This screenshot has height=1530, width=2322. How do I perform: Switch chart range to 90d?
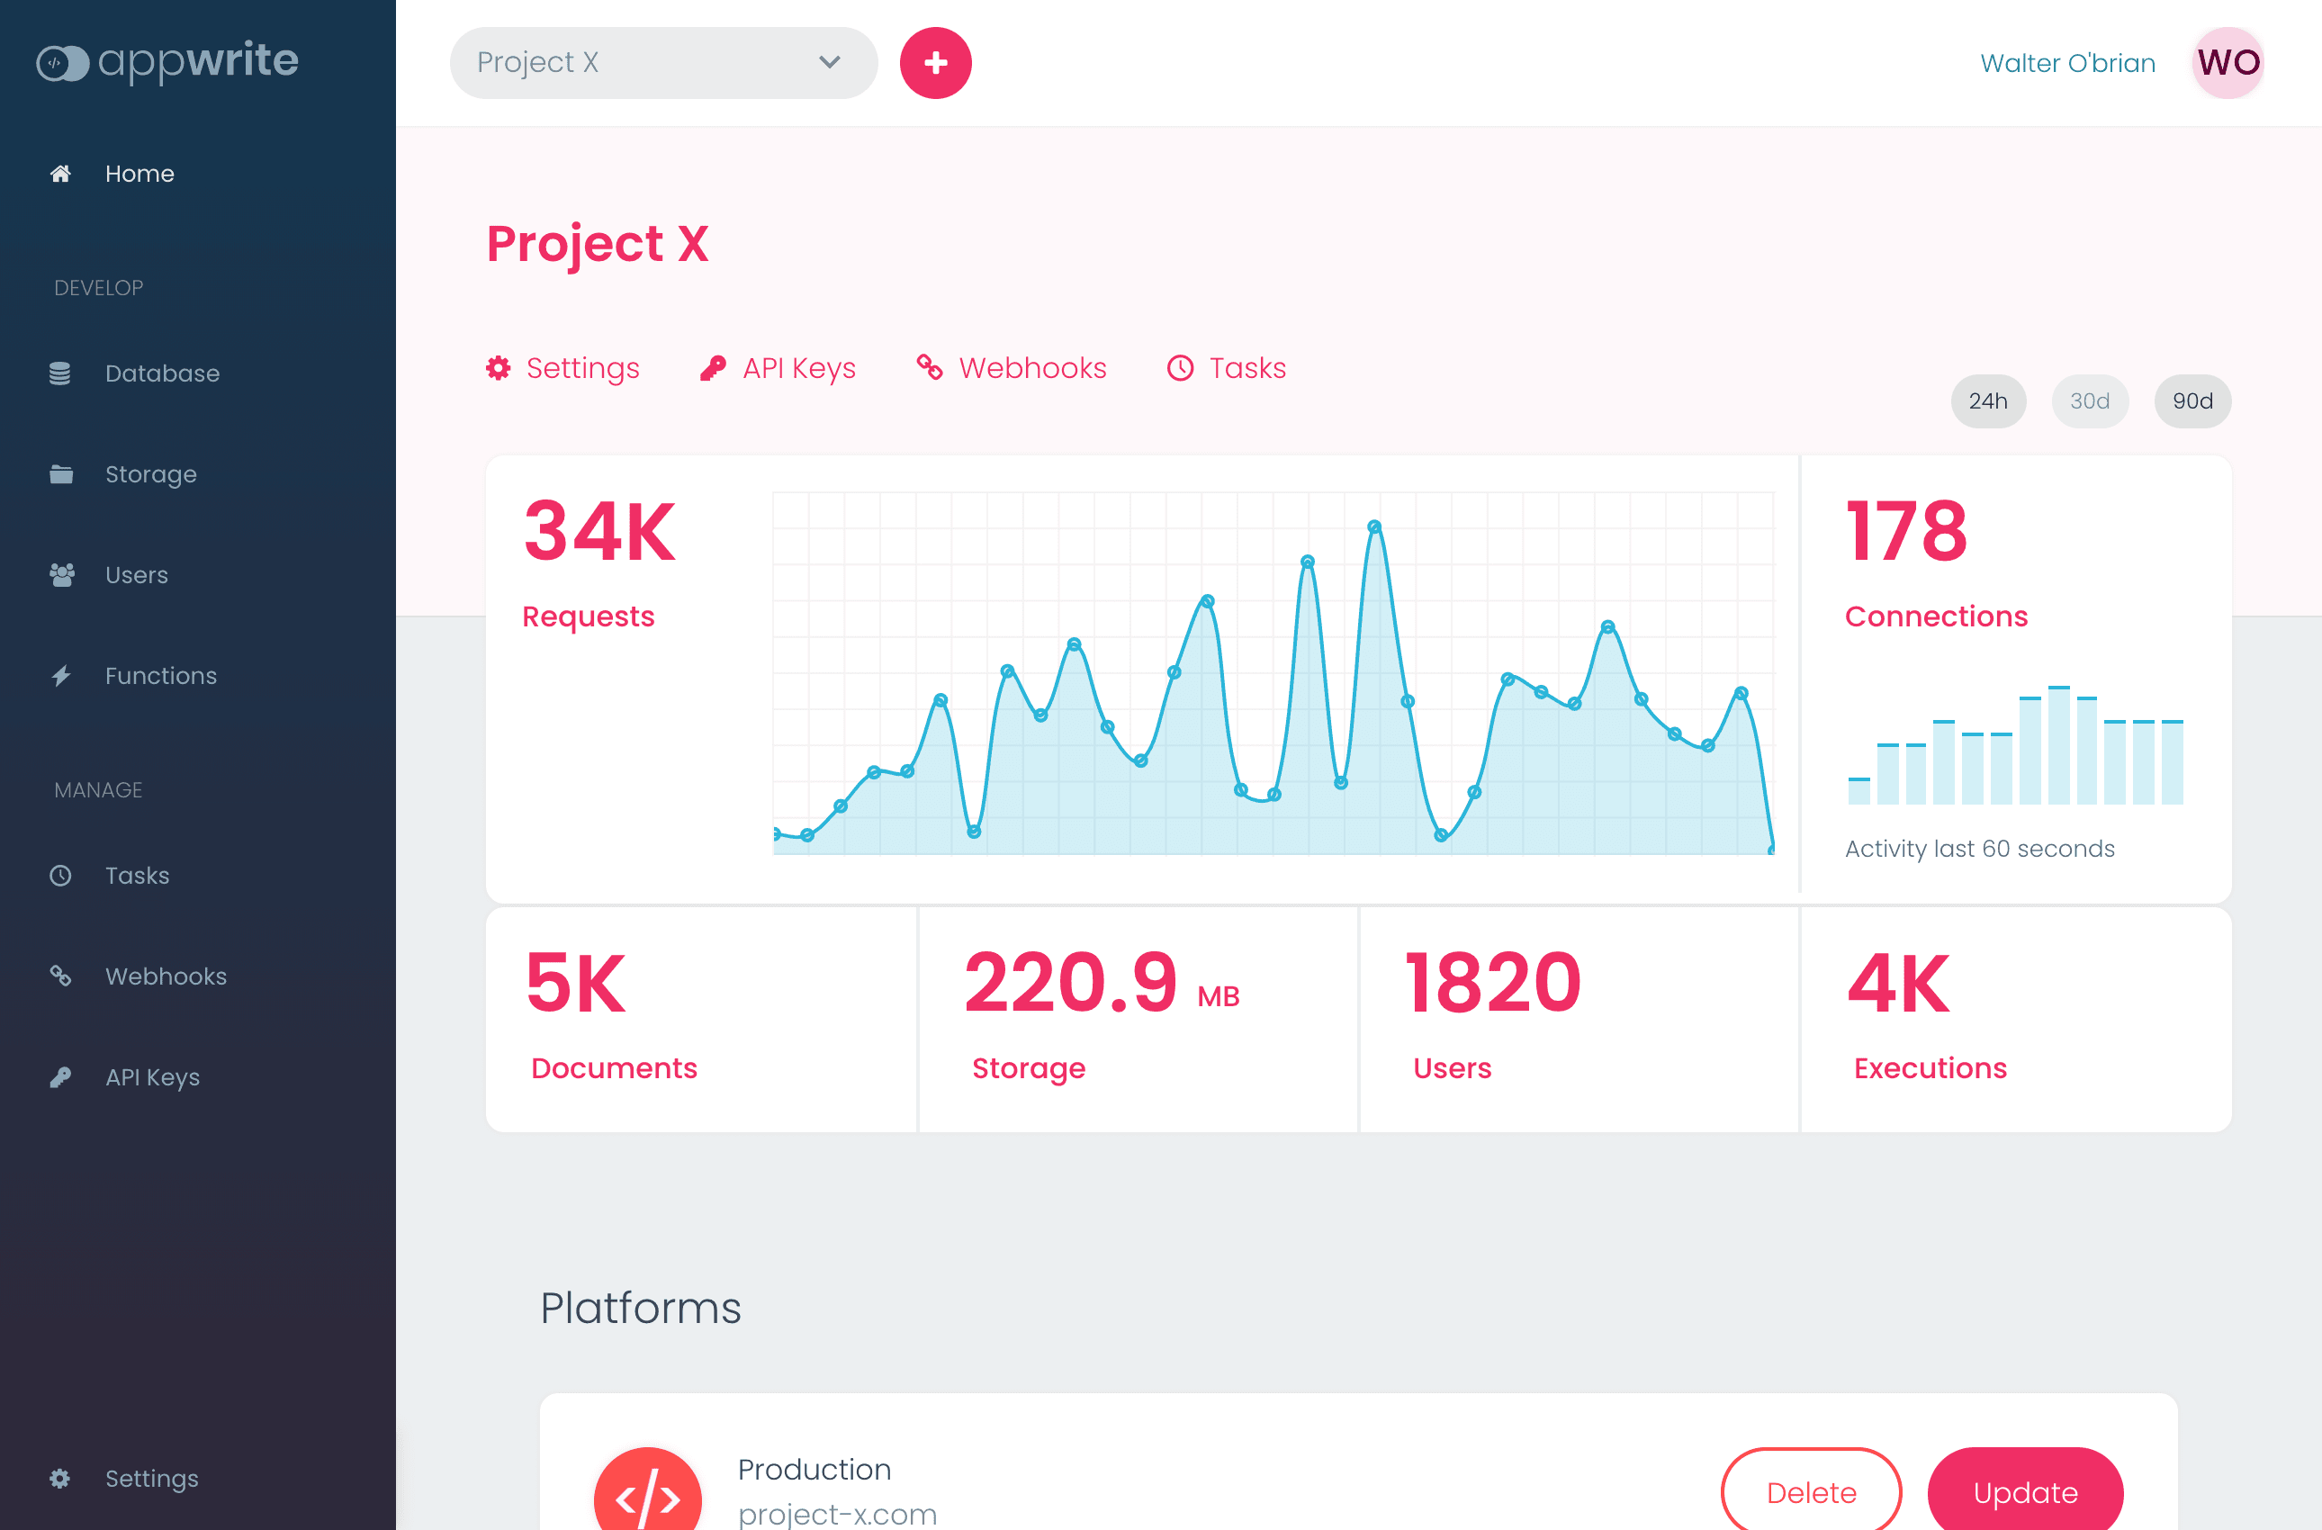point(2191,401)
